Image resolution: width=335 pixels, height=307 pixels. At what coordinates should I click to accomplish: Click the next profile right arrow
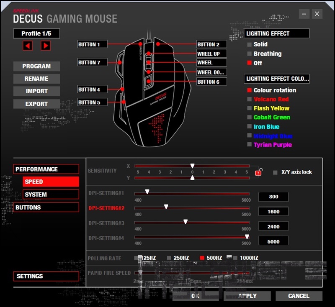(46, 46)
